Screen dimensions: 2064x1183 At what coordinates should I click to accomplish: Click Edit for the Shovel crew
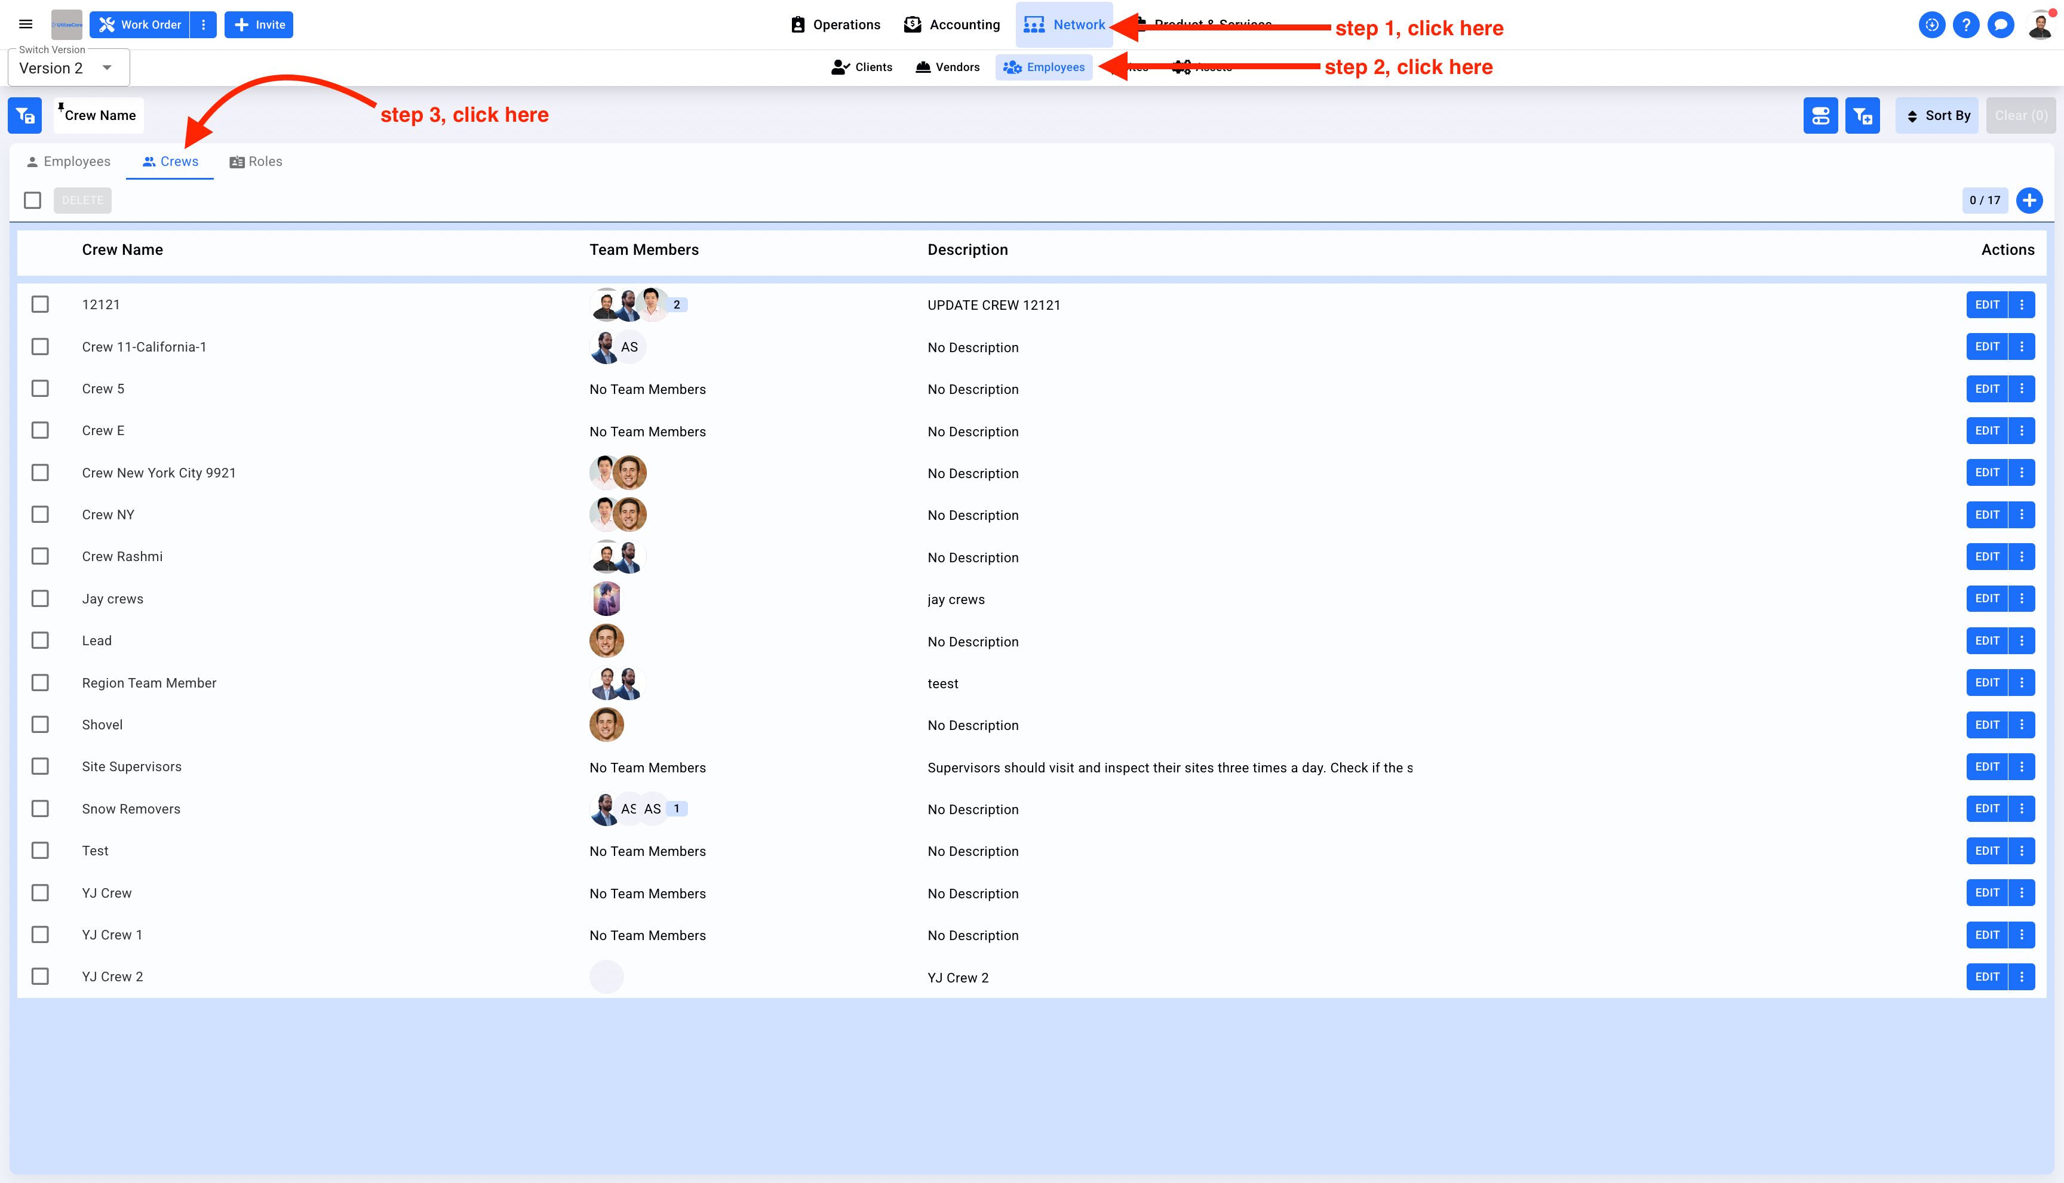(x=1987, y=725)
